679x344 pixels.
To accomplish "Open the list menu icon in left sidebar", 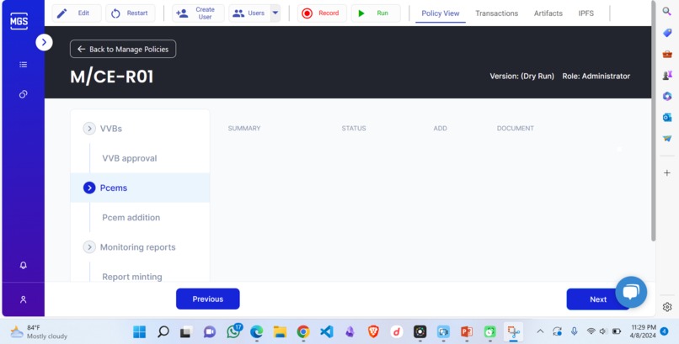I will pyautogui.click(x=24, y=65).
